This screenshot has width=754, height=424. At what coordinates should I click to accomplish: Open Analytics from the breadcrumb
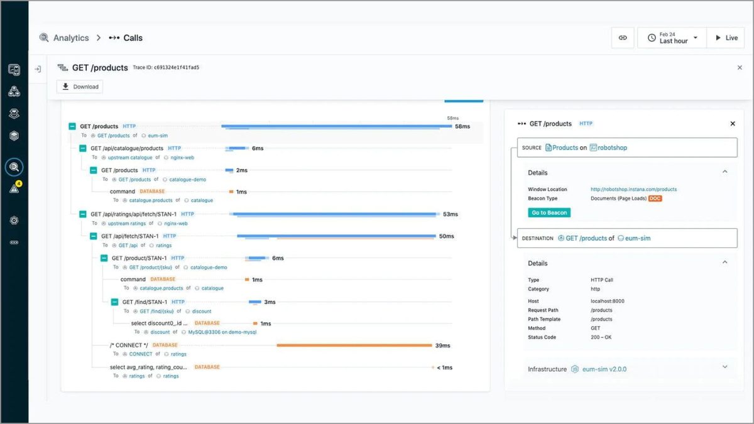pos(71,38)
